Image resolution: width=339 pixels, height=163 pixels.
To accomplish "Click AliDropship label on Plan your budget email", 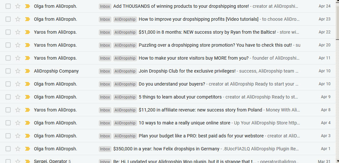I will click(x=125, y=136).
